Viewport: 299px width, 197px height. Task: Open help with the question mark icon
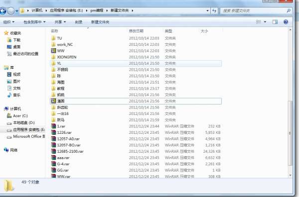[x=286, y=22]
